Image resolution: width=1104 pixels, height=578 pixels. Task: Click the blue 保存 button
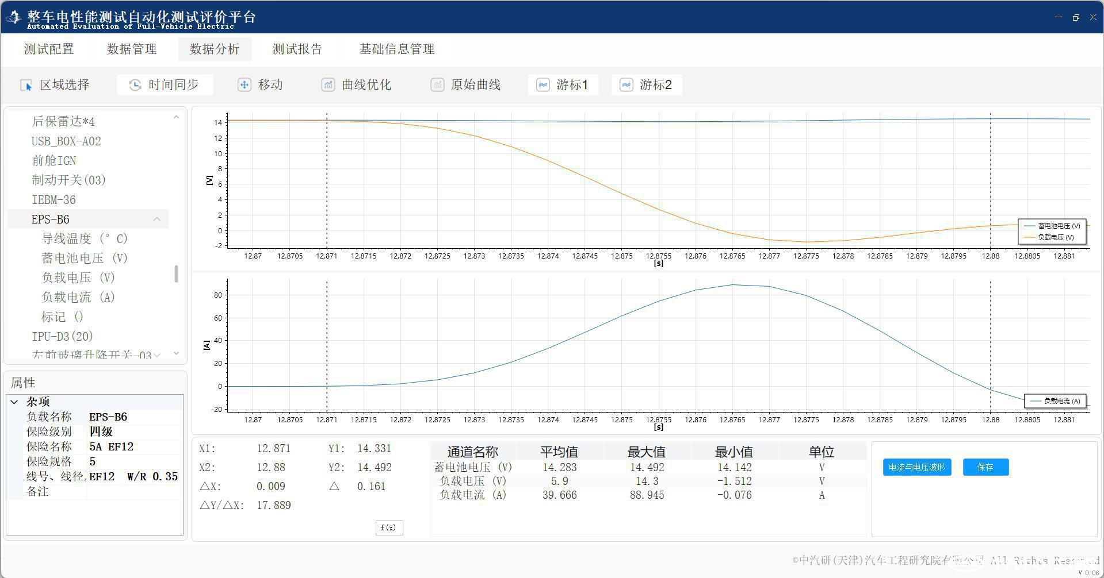(x=985, y=467)
